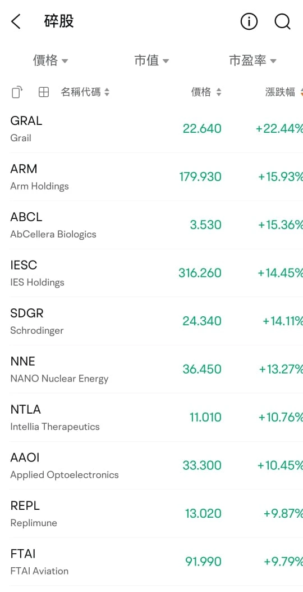The image size is (303, 592).
Task: Select FTAI Aviation stock row
Action: pos(151,562)
